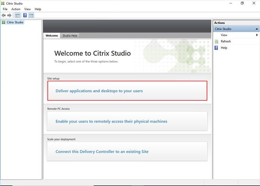
Task: Click Refresh label in the Actions pane
Action: (x=226, y=41)
